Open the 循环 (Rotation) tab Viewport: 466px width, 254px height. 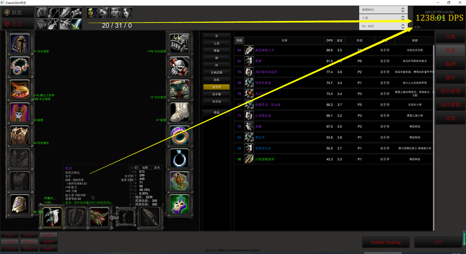pos(450,77)
